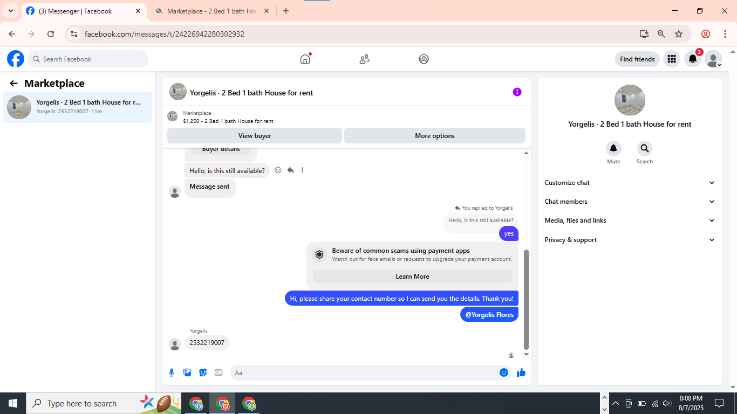Open conversation information purple icon
Viewport: 737px width, 414px height.
pos(517,92)
